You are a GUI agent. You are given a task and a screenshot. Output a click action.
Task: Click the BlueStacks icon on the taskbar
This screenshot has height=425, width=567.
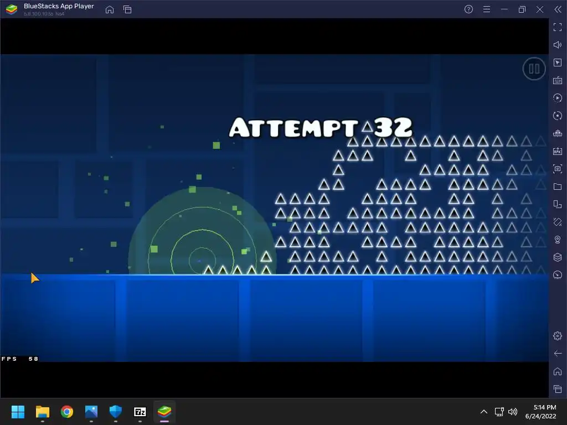[164, 412]
